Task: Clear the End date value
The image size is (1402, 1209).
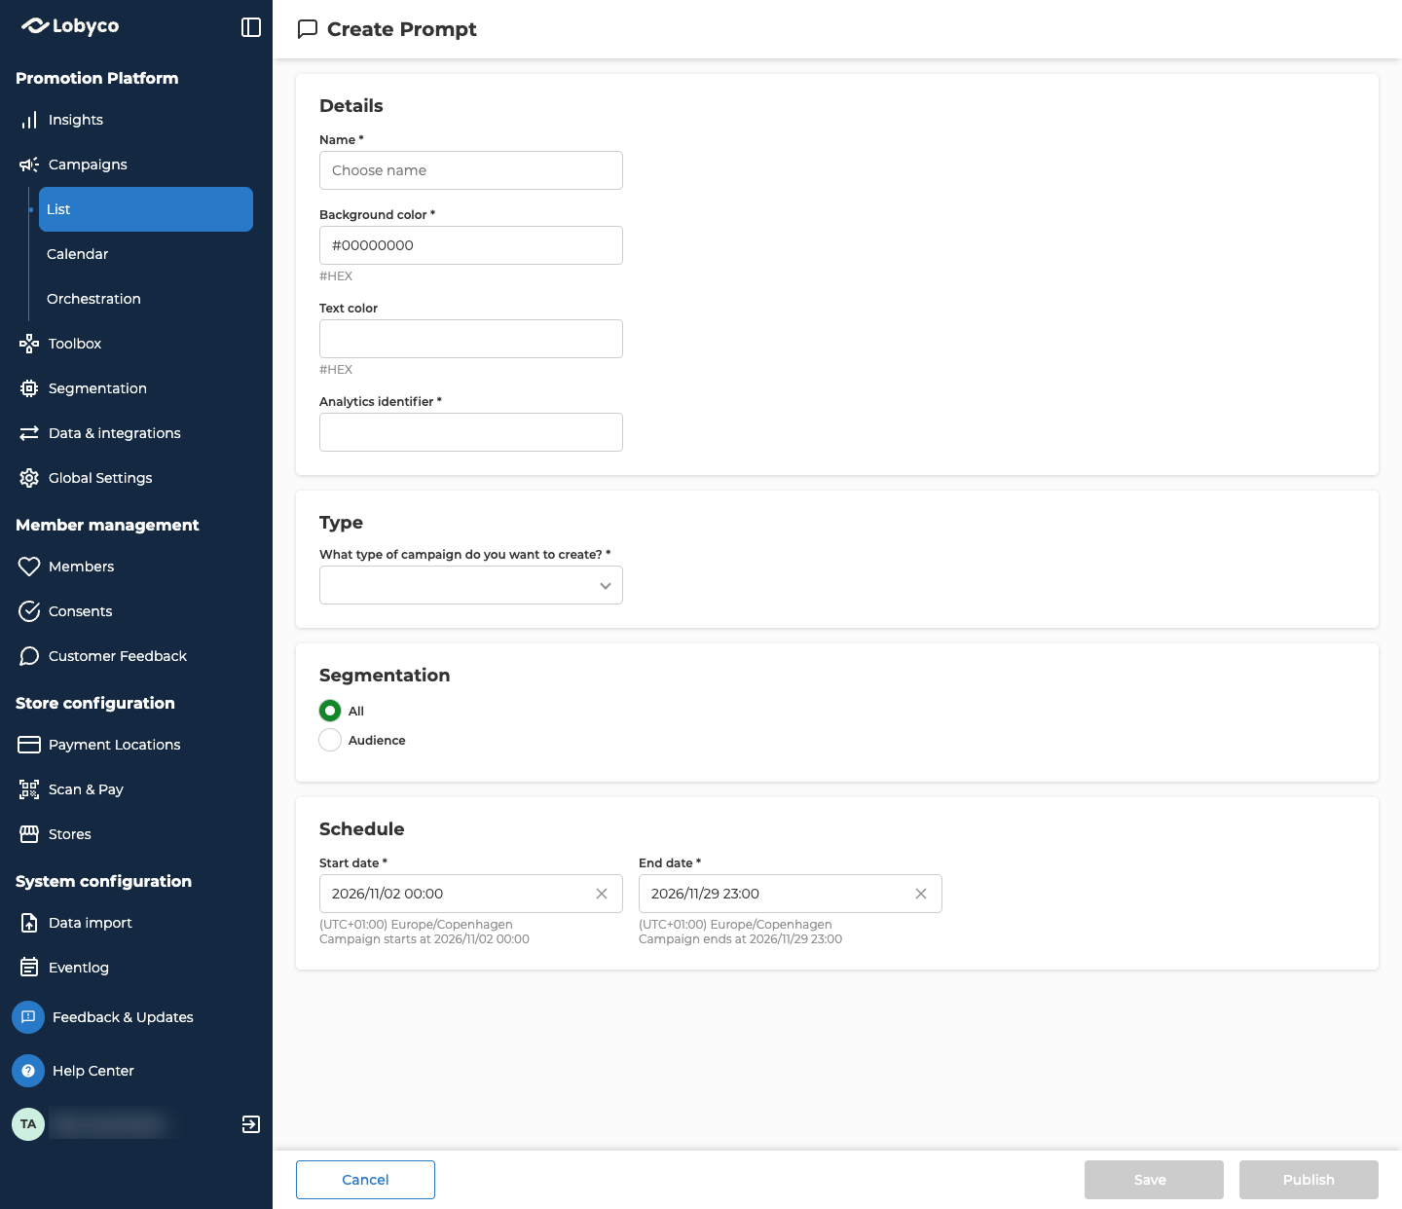Action: [921, 894]
